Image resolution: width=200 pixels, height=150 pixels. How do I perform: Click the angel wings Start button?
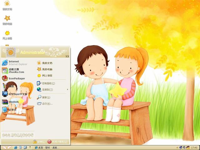(x=6, y=147)
